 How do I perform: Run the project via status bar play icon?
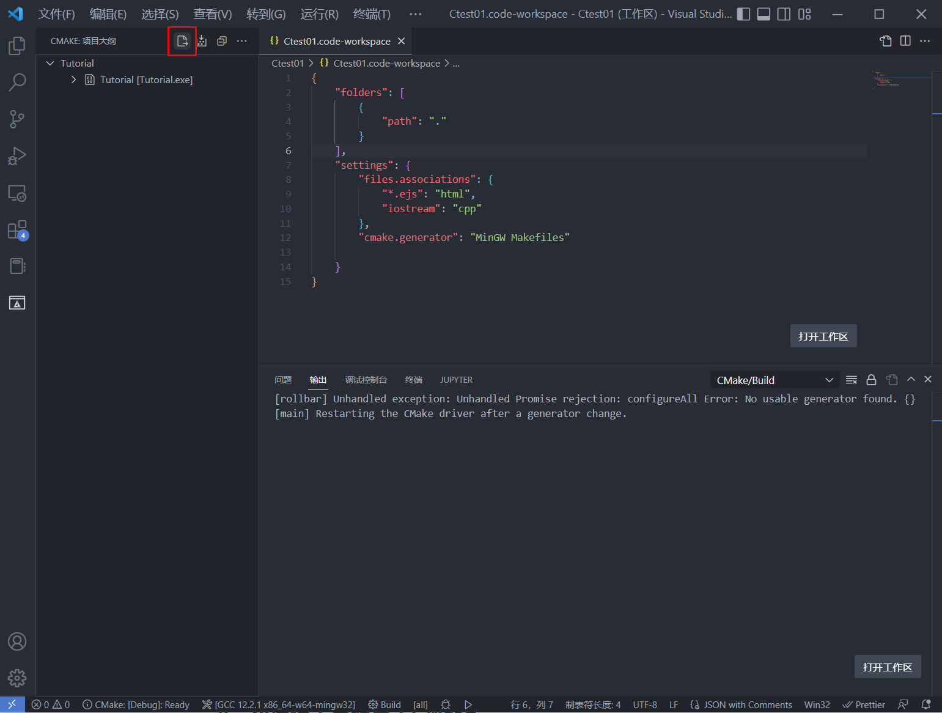coord(468,704)
